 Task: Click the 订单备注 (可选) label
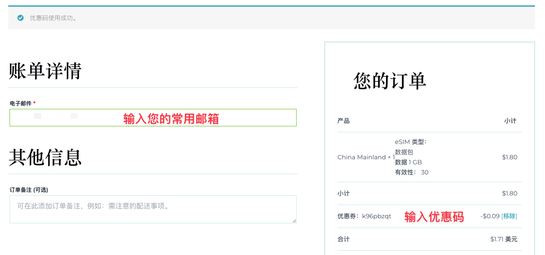(x=29, y=190)
